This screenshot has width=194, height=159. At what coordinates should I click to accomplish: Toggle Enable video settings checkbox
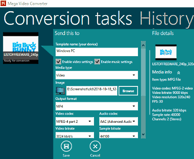(58, 62)
